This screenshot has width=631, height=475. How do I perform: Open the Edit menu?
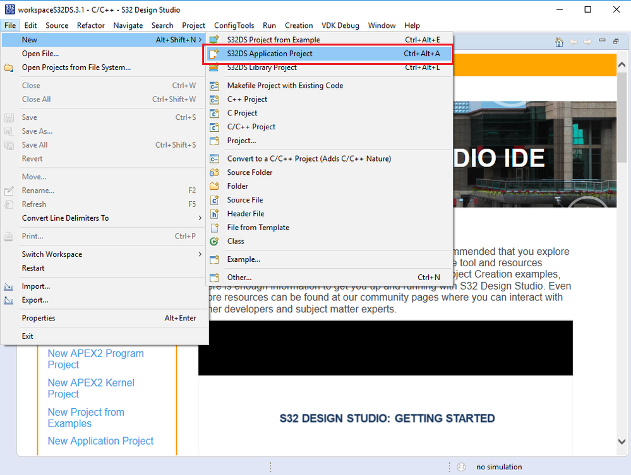(30, 25)
